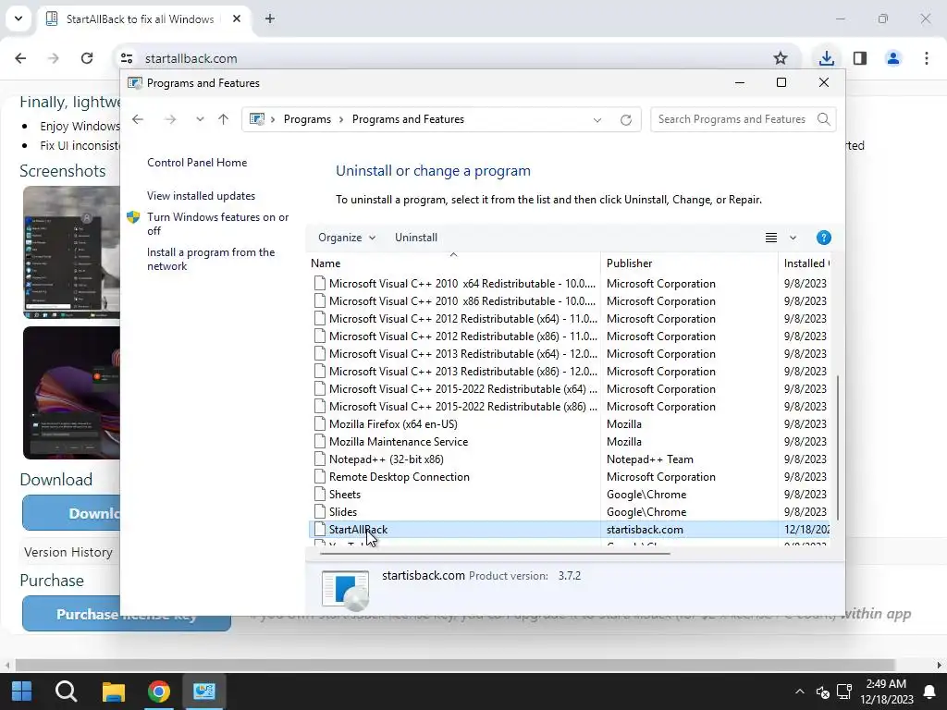Select StartAllBack program row
The height and width of the screenshot is (710, 947).
(x=569, y=530)
